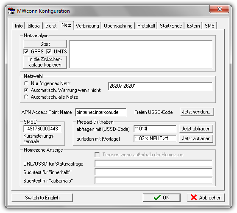
Task: Switch to the Verbindung tab
Action: pyautogui.click(x=87, y=26)
